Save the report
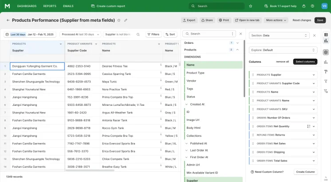Screen dimensions: 331x182 point(320,20)
